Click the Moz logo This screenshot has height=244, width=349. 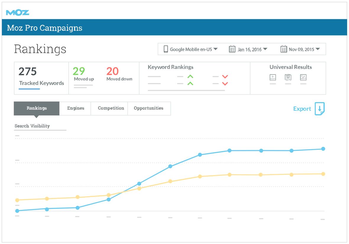click(17, 12)
